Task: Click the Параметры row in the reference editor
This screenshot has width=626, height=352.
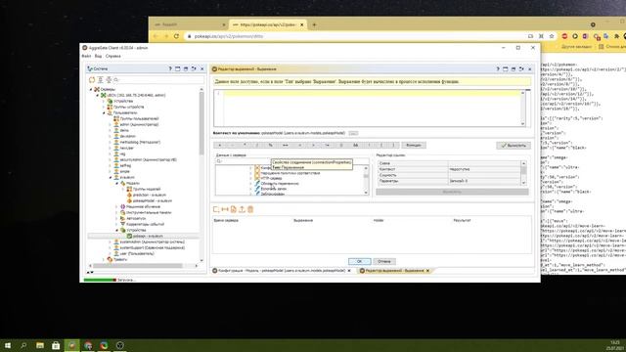Action: pos(448,181)
